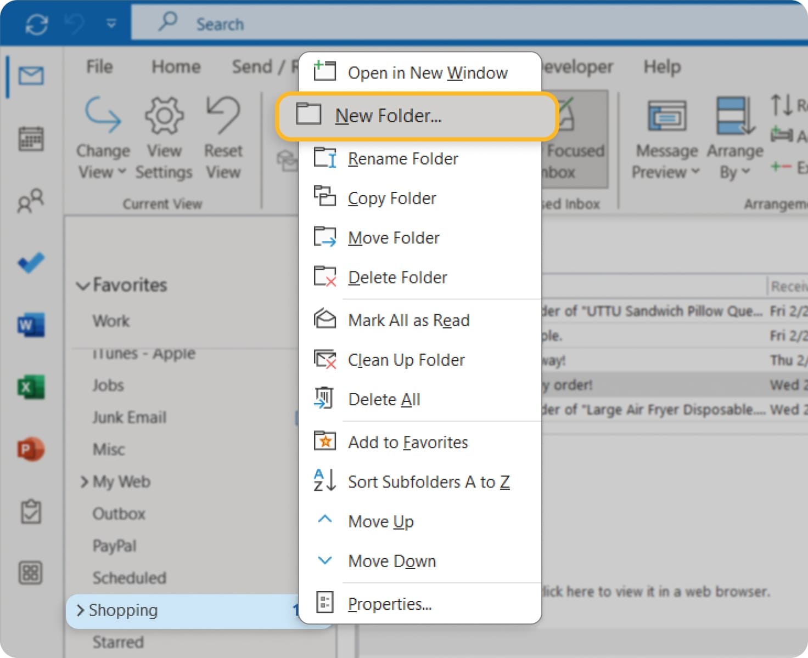Click the Reset View button
Viewport: 808px width, 658px height.
click(x=223, y=137)
